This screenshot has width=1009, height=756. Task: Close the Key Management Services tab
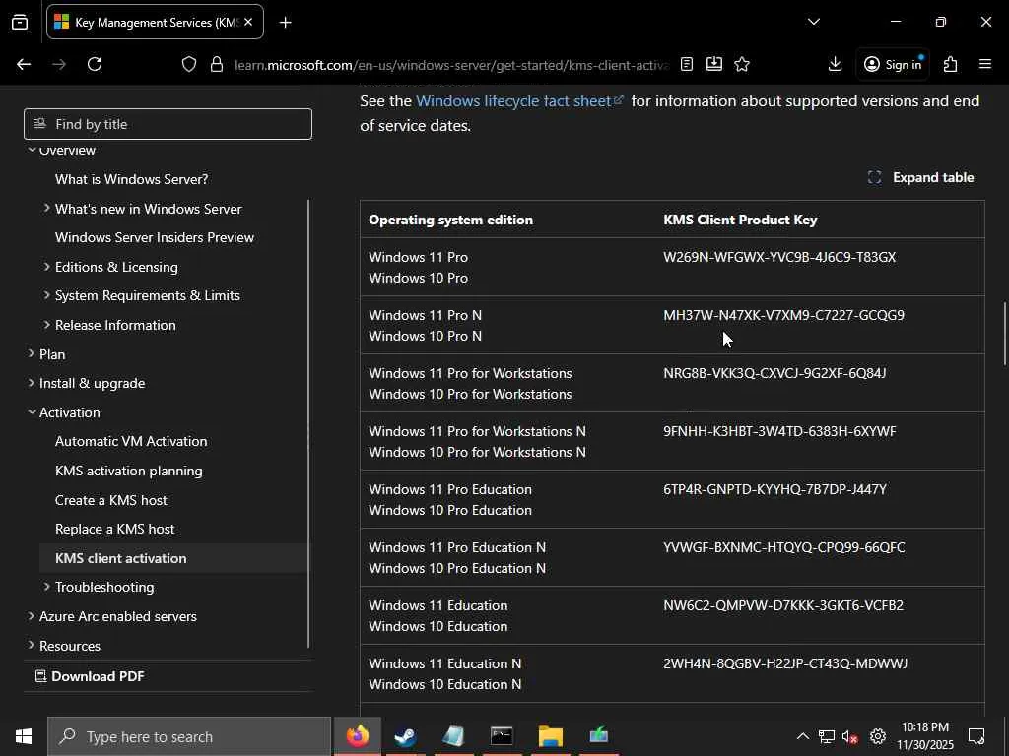point(248,22)
